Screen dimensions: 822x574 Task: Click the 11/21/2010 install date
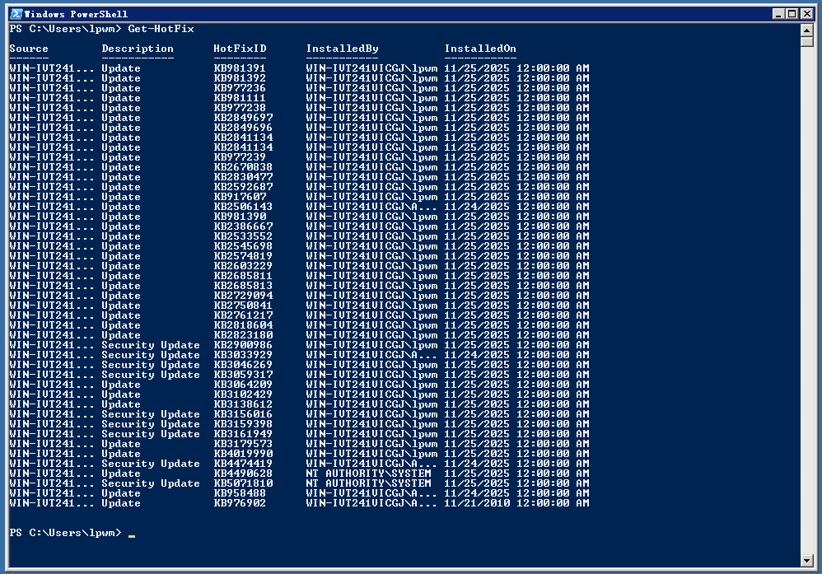pyautogui.click(x=477, y=503)
